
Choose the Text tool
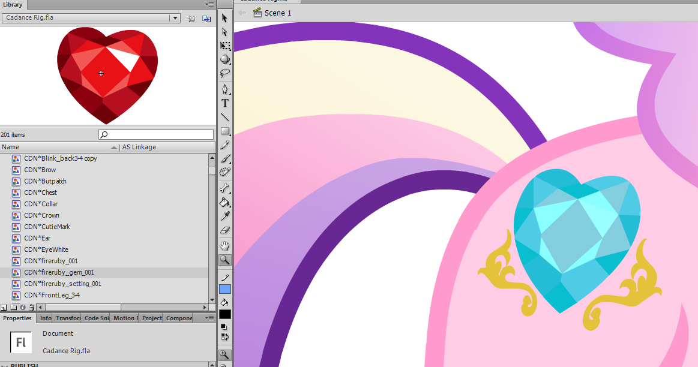[225, 103]
